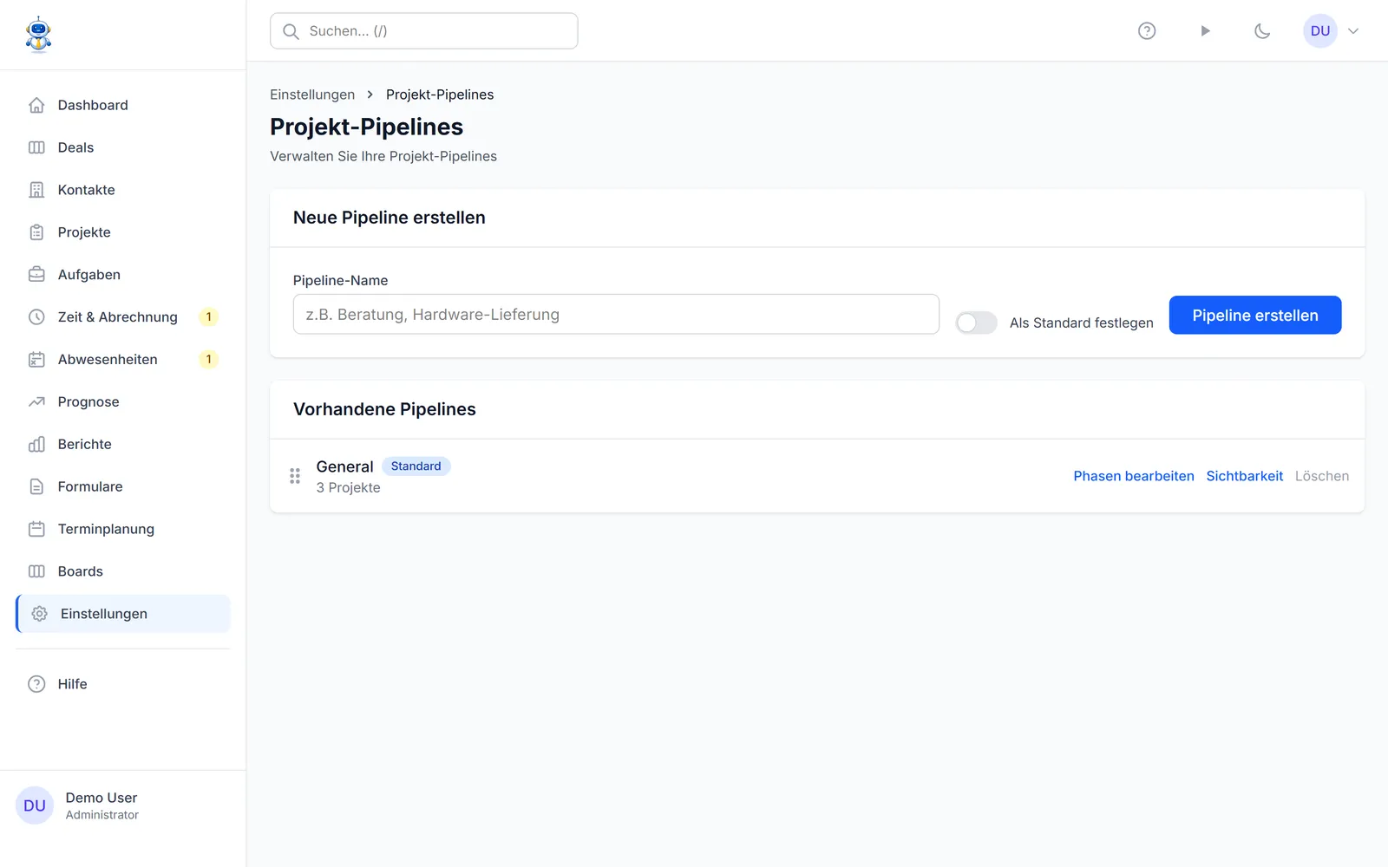Click the Projekte clipboard icon
Image resolution: width=1388 pixels, height=867 pixels.
pos(36,232)
